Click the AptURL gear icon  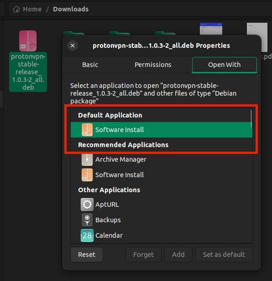(87, 204)
